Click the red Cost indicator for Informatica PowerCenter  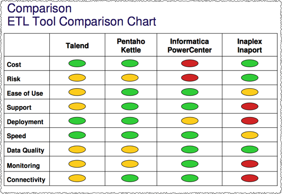[x=189, y=63]
